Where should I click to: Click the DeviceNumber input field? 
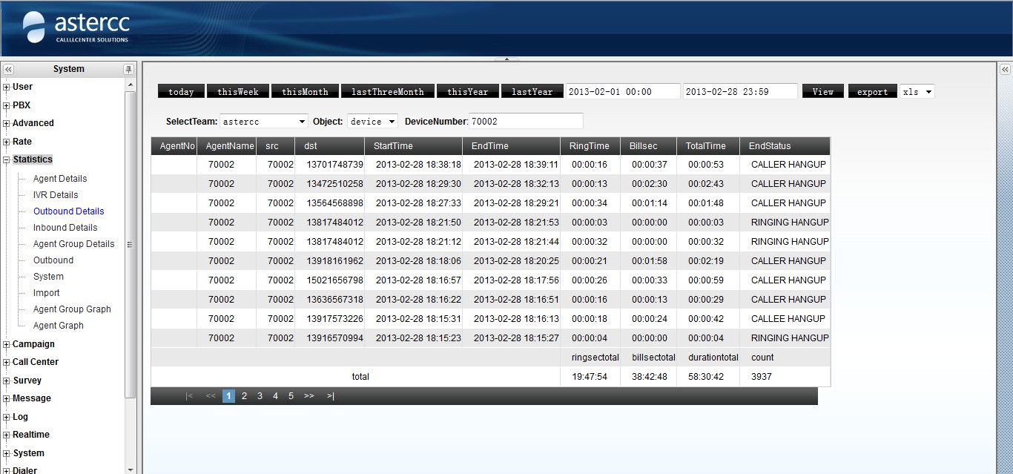[526, 121]
